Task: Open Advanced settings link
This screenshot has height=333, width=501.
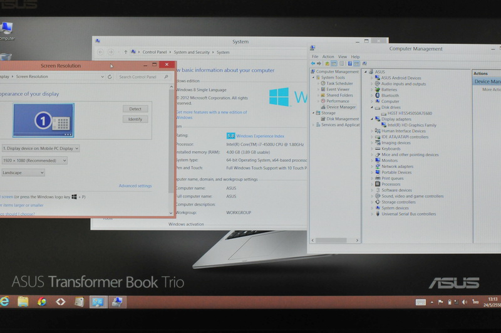Action: 135,186
